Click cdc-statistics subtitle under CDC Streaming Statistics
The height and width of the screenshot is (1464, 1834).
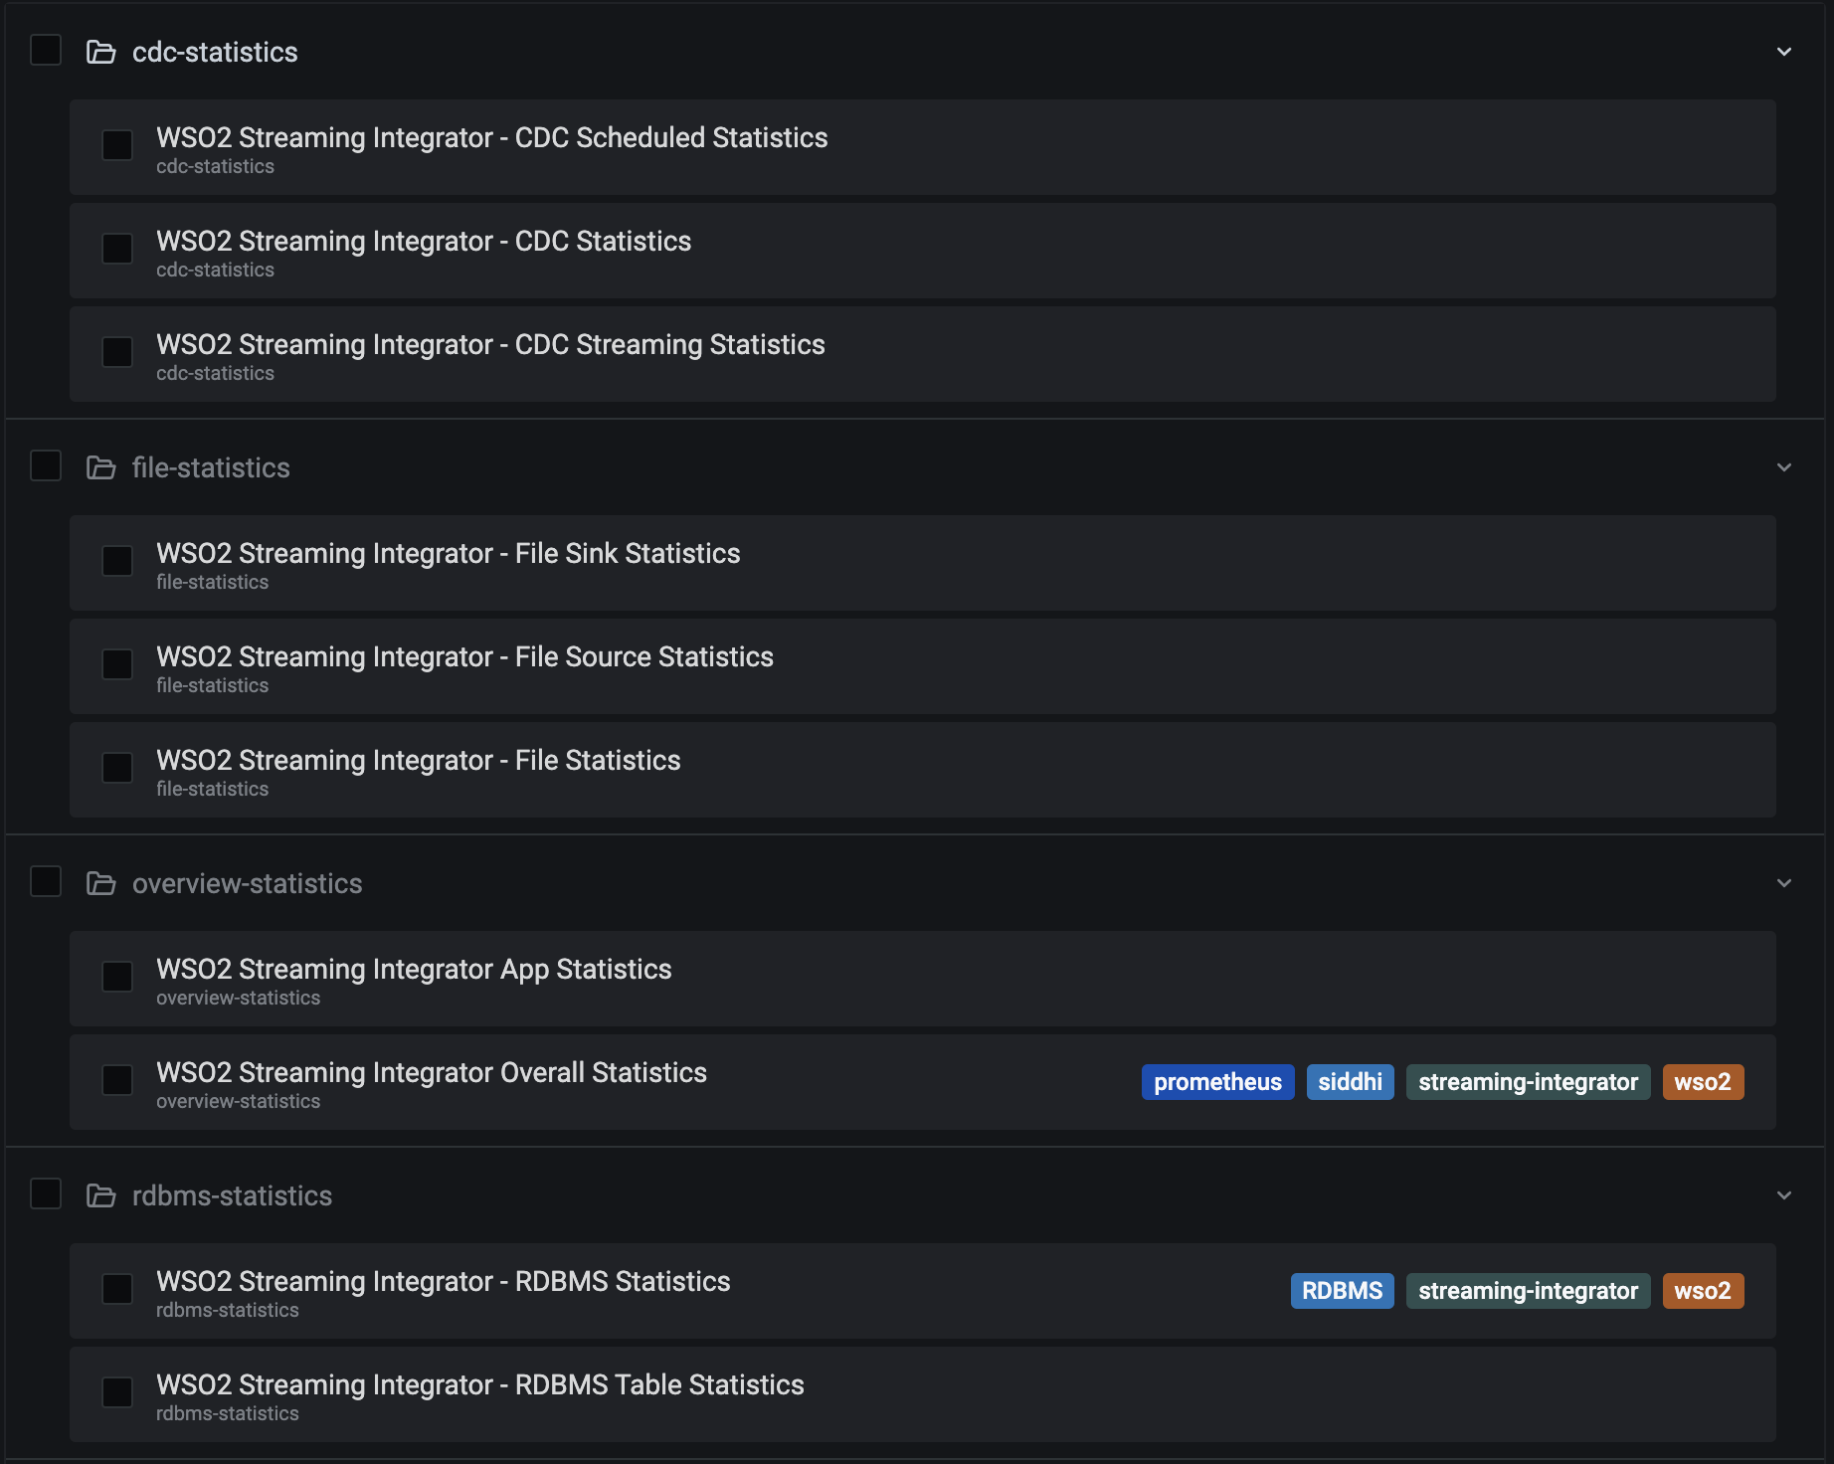pyautogui.click(x=215, y=374)
